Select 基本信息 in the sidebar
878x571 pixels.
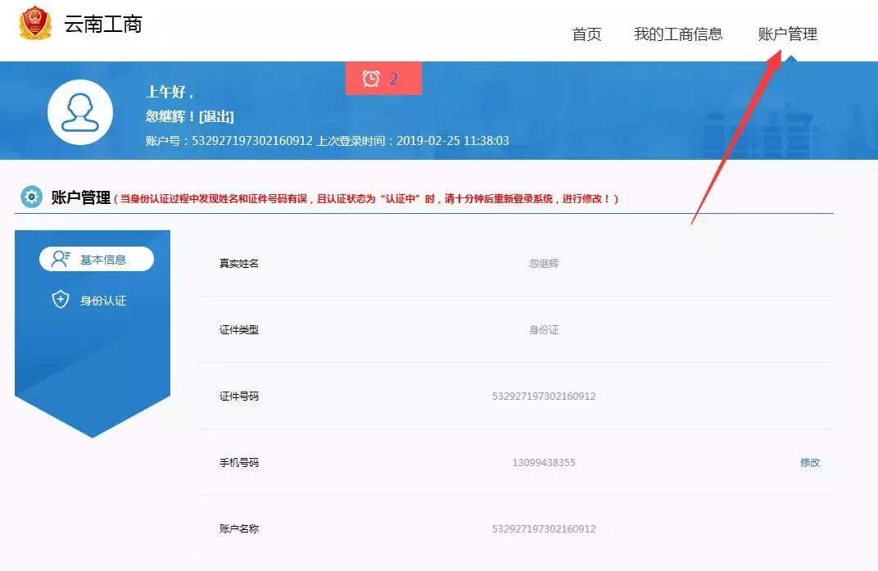click(x=97, y=259)
